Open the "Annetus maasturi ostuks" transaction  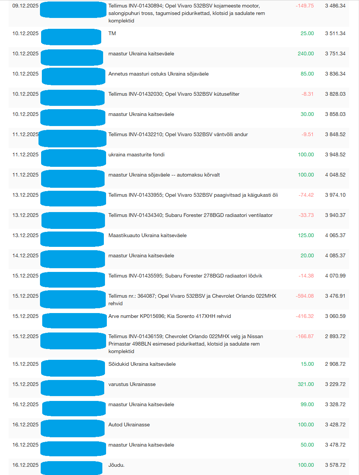coord(158,74)
